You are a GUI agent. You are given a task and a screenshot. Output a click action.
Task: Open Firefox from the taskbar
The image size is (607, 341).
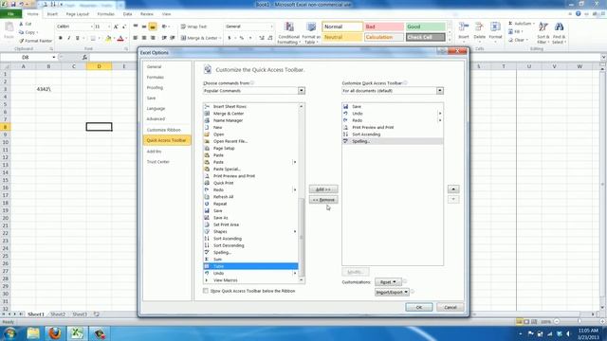(x=55, y=332)
